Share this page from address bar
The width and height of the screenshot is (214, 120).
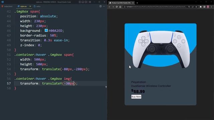(193, 7)
